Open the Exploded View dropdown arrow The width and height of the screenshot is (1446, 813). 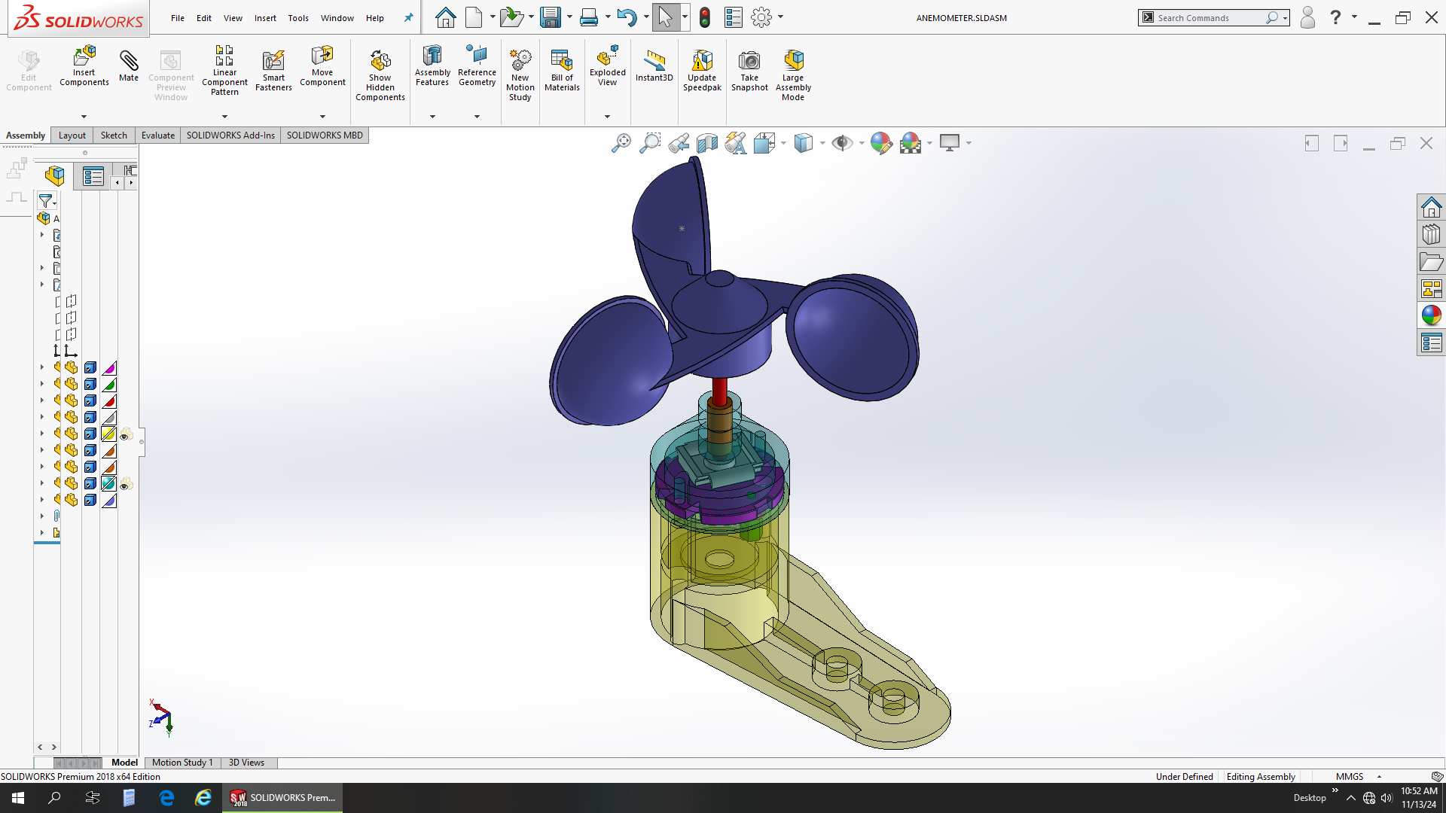click(607, 117)
